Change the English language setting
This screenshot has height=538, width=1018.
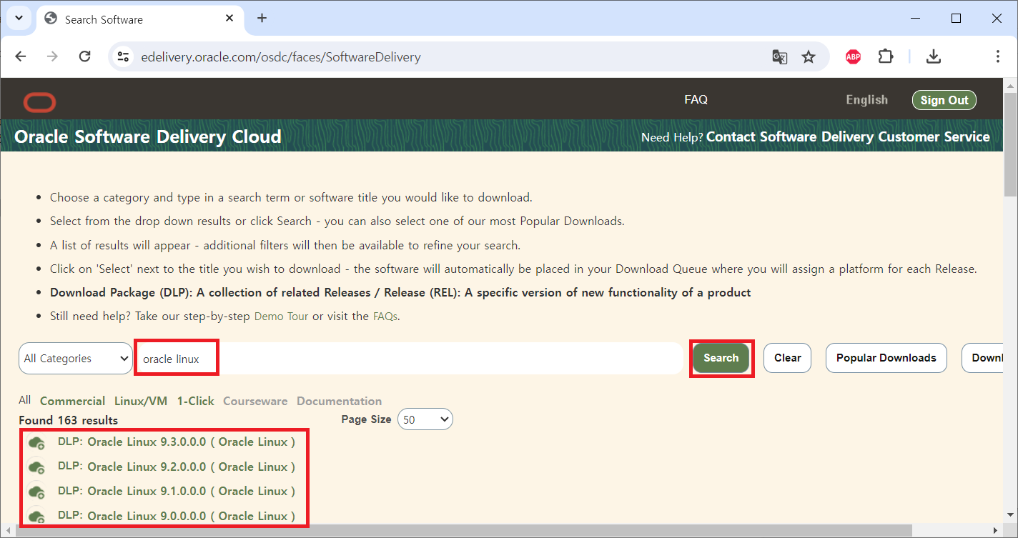coord(866,100)
